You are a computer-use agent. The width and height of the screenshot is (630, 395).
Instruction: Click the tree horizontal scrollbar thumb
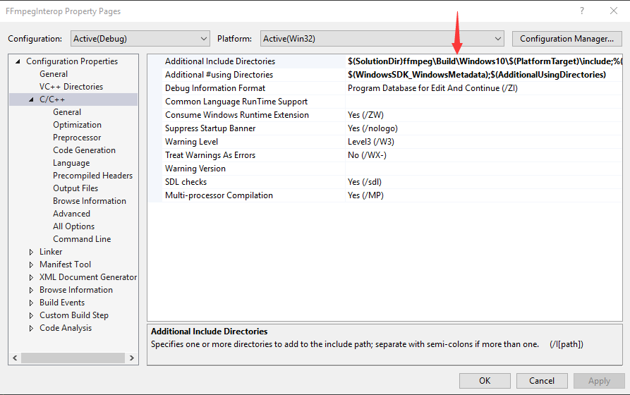pyautogui.click(x=73, y=358)
